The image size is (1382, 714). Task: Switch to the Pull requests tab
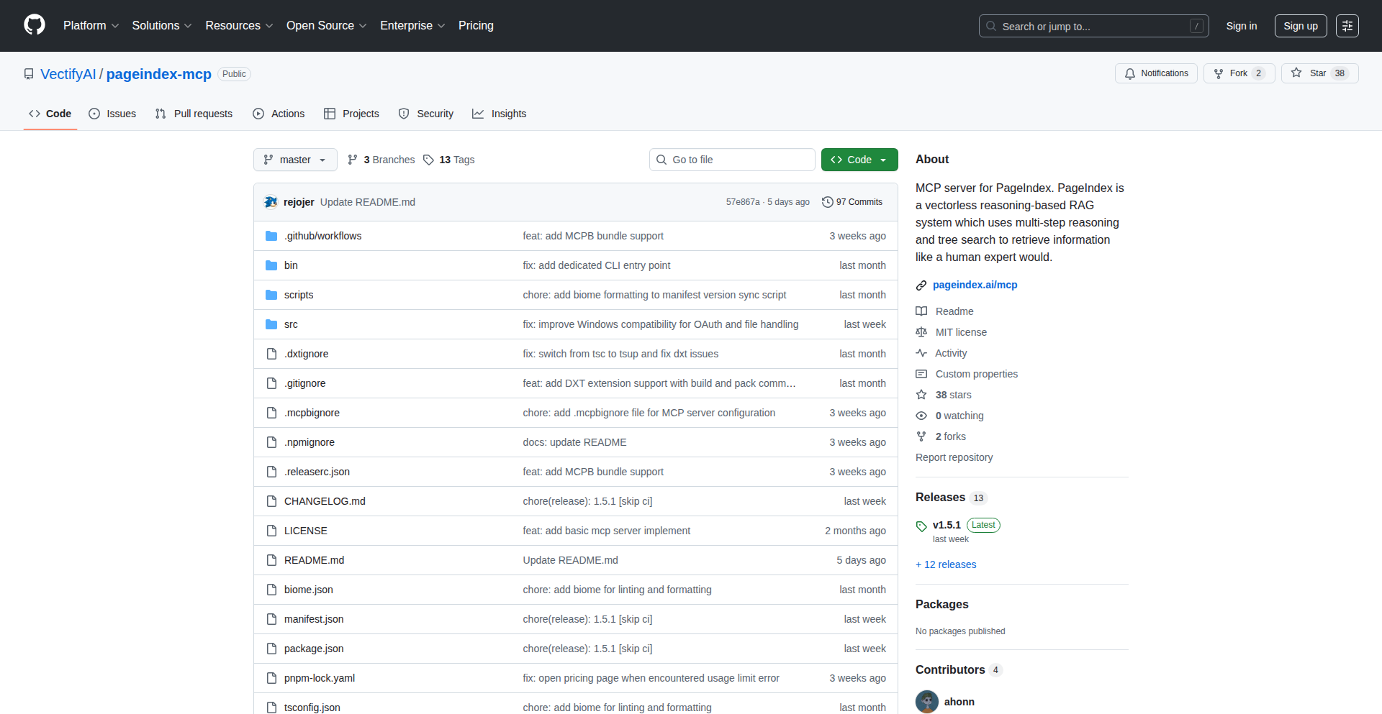pos(194,114)
